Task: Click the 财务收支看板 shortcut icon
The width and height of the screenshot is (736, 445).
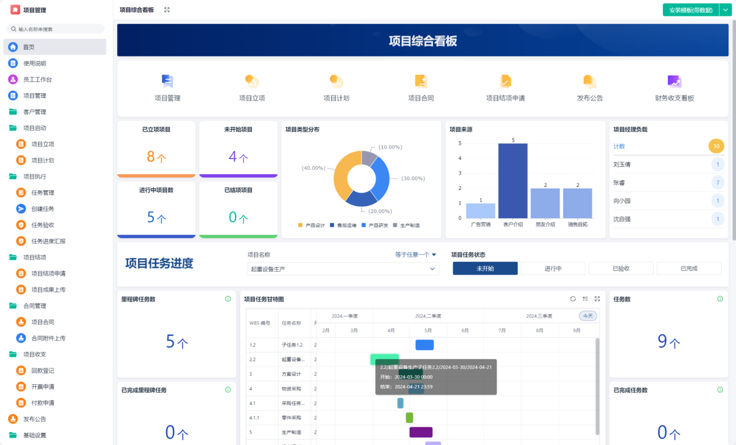Action: pyautogui.click(x=674, y=82)
